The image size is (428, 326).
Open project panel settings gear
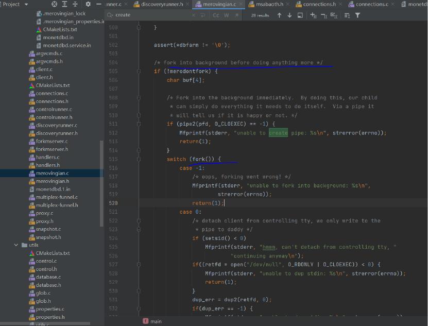point(88,4)
